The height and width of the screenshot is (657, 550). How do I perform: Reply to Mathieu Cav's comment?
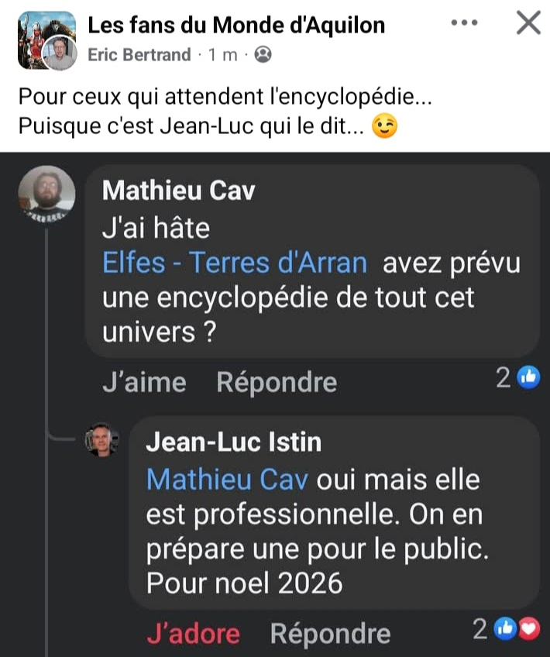coord(277,382)
